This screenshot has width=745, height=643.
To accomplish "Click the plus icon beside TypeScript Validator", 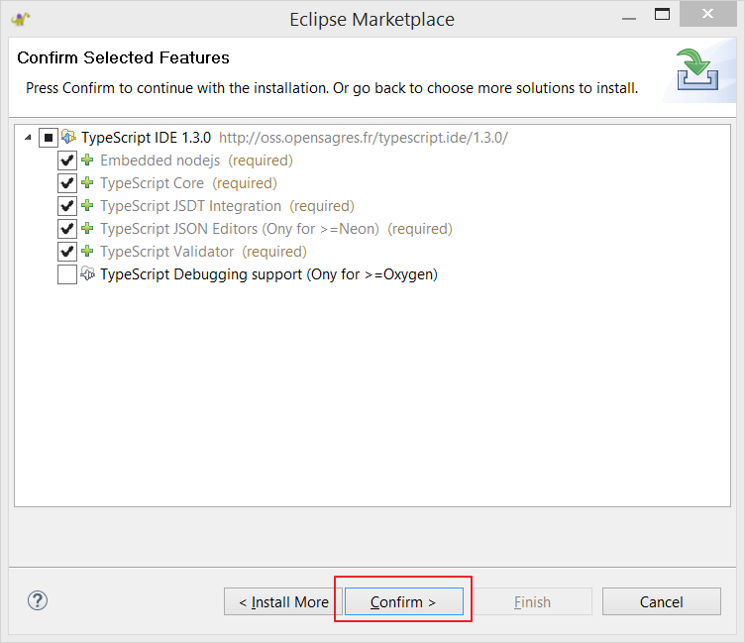I will (87, 251).
